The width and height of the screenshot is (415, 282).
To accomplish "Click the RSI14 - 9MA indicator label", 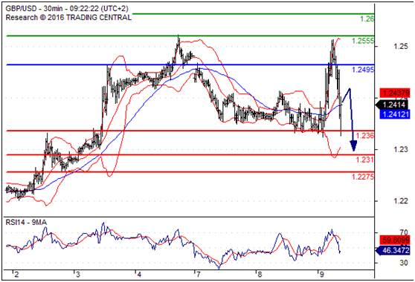I will tap(26, 223).
